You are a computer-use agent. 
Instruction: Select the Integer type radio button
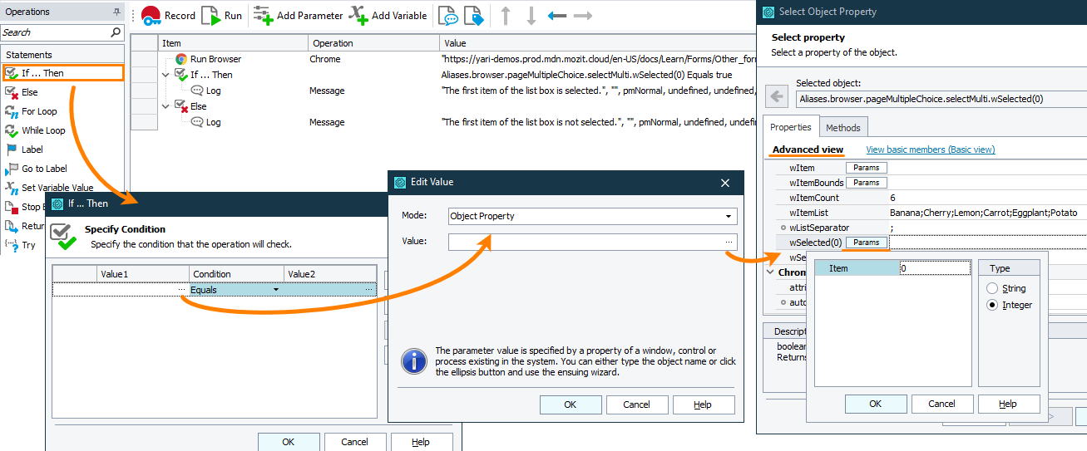pyautogui.click(x=991, y=305)
